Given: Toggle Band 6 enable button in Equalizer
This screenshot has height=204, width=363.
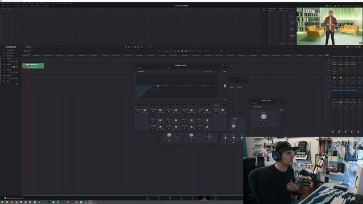Looking at the screenshot, I should coord(216,105).
